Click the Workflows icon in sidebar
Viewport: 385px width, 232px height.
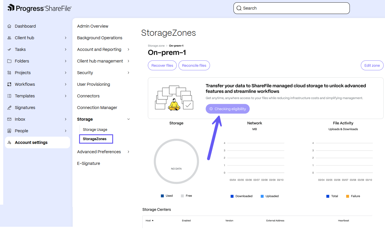coord(9,84)
